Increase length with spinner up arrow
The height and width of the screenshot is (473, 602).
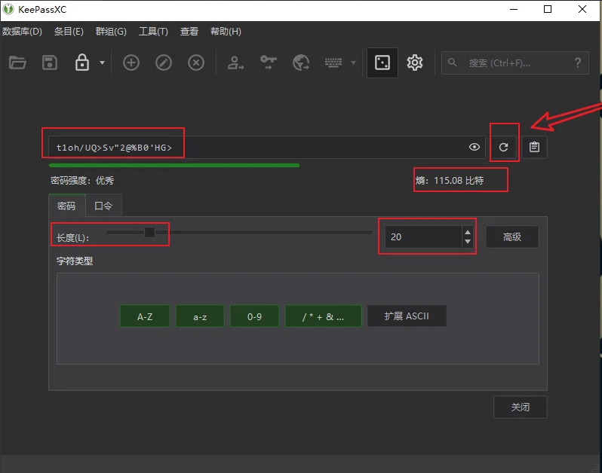468,232
